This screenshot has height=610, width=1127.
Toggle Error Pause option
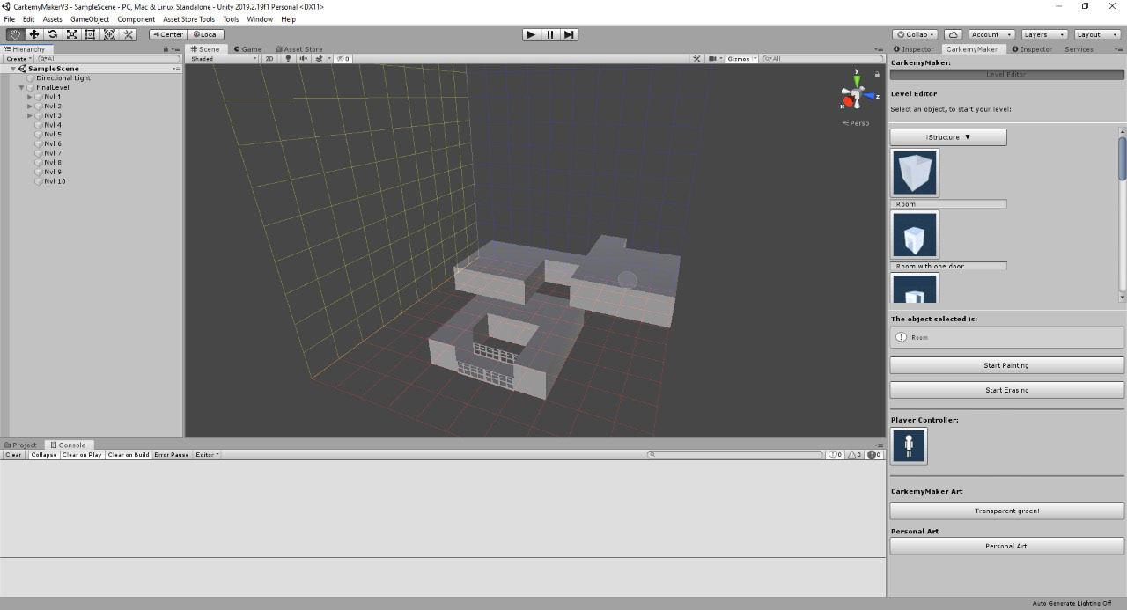172,455
